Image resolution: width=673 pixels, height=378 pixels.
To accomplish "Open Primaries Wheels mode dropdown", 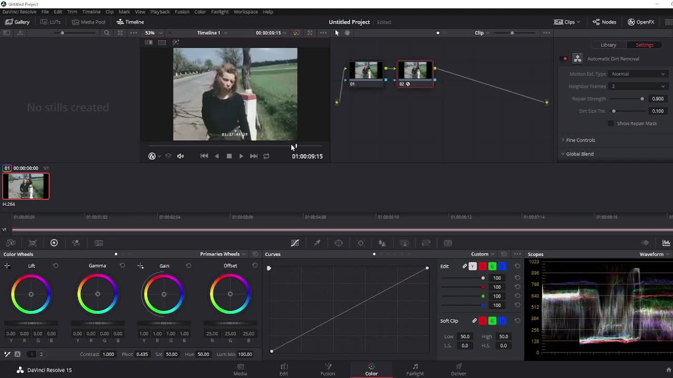I will [223, 254].
